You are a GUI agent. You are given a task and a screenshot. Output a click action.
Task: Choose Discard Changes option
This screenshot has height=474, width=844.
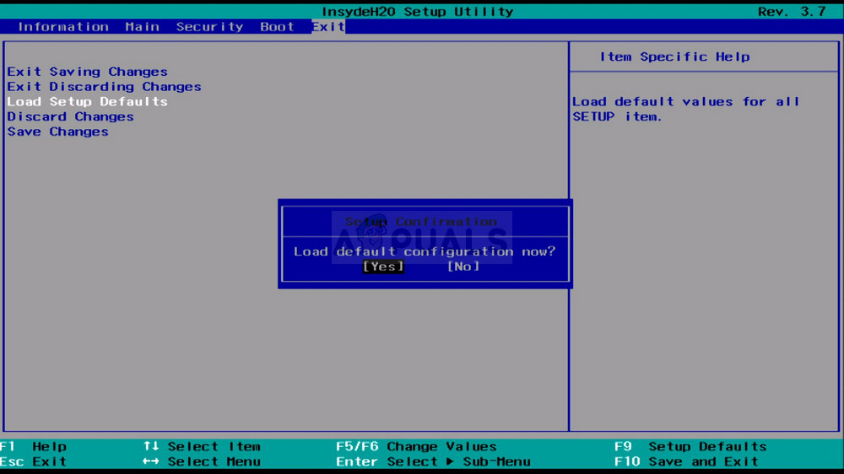[70, 116]
